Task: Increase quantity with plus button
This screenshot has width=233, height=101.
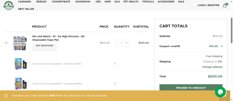Action: point(126,43)
